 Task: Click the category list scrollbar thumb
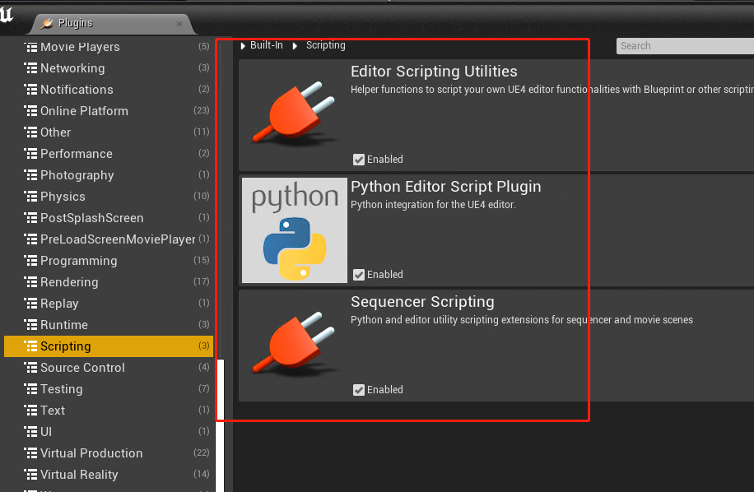[x=221, y=425]
